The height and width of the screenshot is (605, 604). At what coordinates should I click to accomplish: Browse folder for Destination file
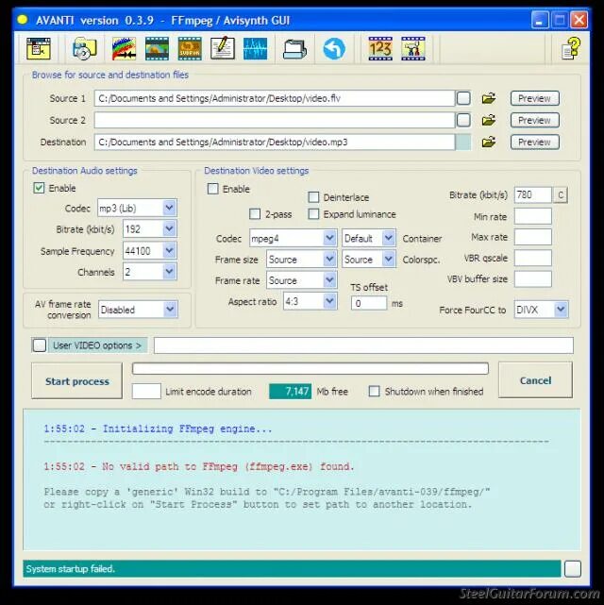[x=488, y=142]
